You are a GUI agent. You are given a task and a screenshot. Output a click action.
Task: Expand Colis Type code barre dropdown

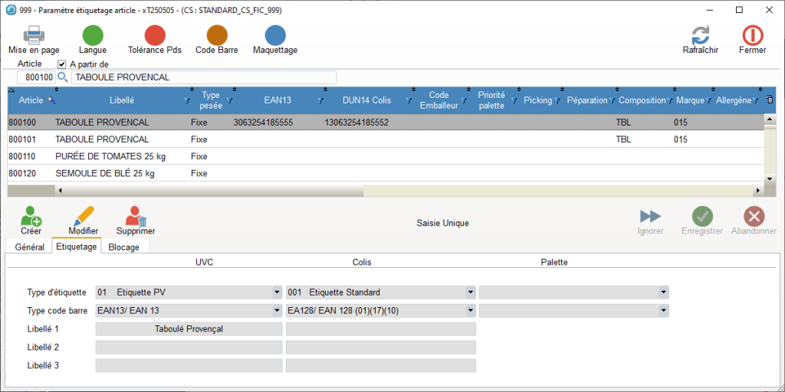pos(470,311)
